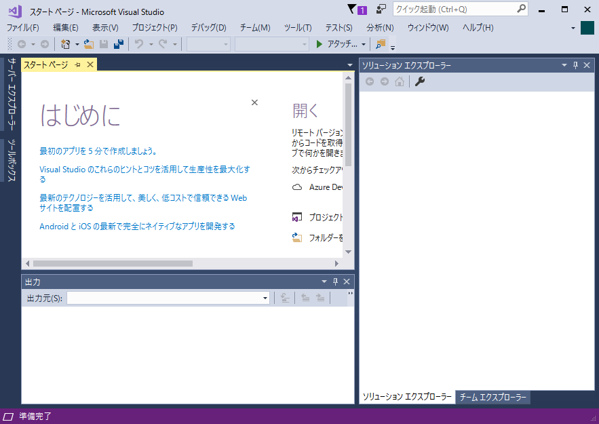Expand dropdown arrow next to Attach button
Viewport: 599px width, 424px height.
point(364,44)
